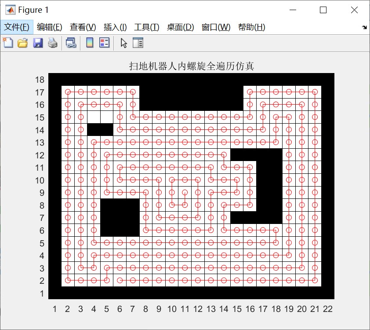Open the 查看 menu
This screenshot has height=330, width=370.
[81, 27]
